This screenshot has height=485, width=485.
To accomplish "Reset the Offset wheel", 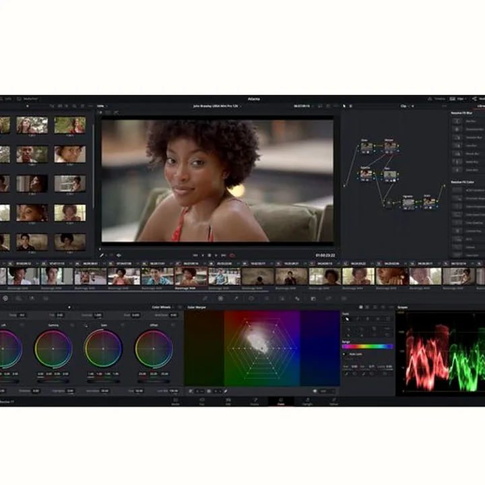I will [173, 325].
